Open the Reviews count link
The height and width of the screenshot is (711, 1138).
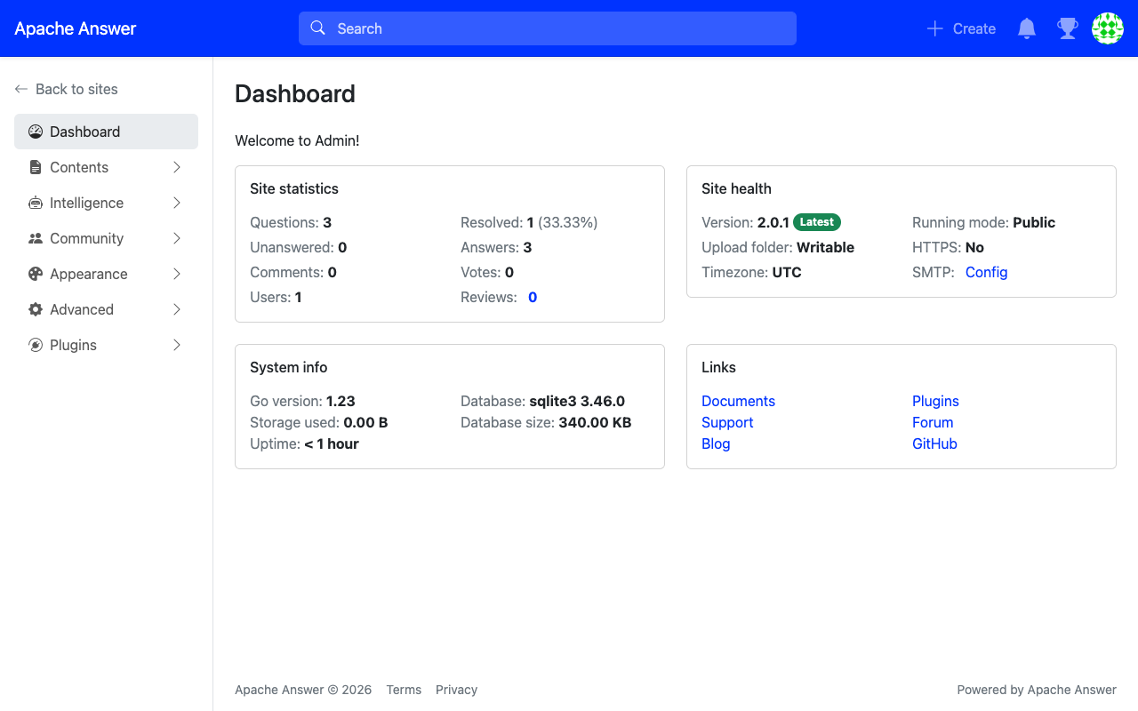[x=533, y=297]
